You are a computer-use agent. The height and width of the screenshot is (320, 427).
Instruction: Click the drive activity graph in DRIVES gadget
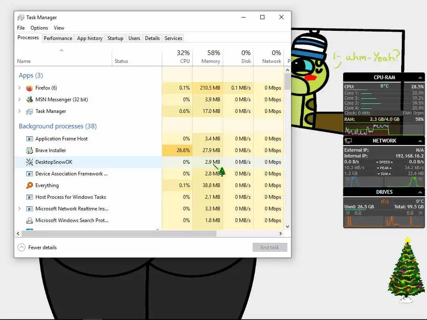point(384,222)
